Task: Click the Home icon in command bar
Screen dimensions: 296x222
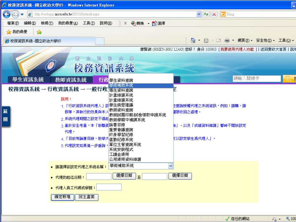Action: tap(193, 40)
